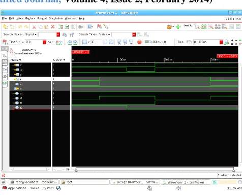Click the previous edge left arrow icon
This screenshot has height=195, width=242.
(69, 42)
